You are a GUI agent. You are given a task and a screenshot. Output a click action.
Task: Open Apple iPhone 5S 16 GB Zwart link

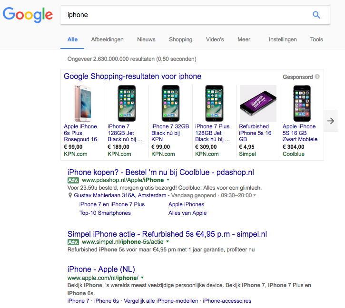pos(300,133)
